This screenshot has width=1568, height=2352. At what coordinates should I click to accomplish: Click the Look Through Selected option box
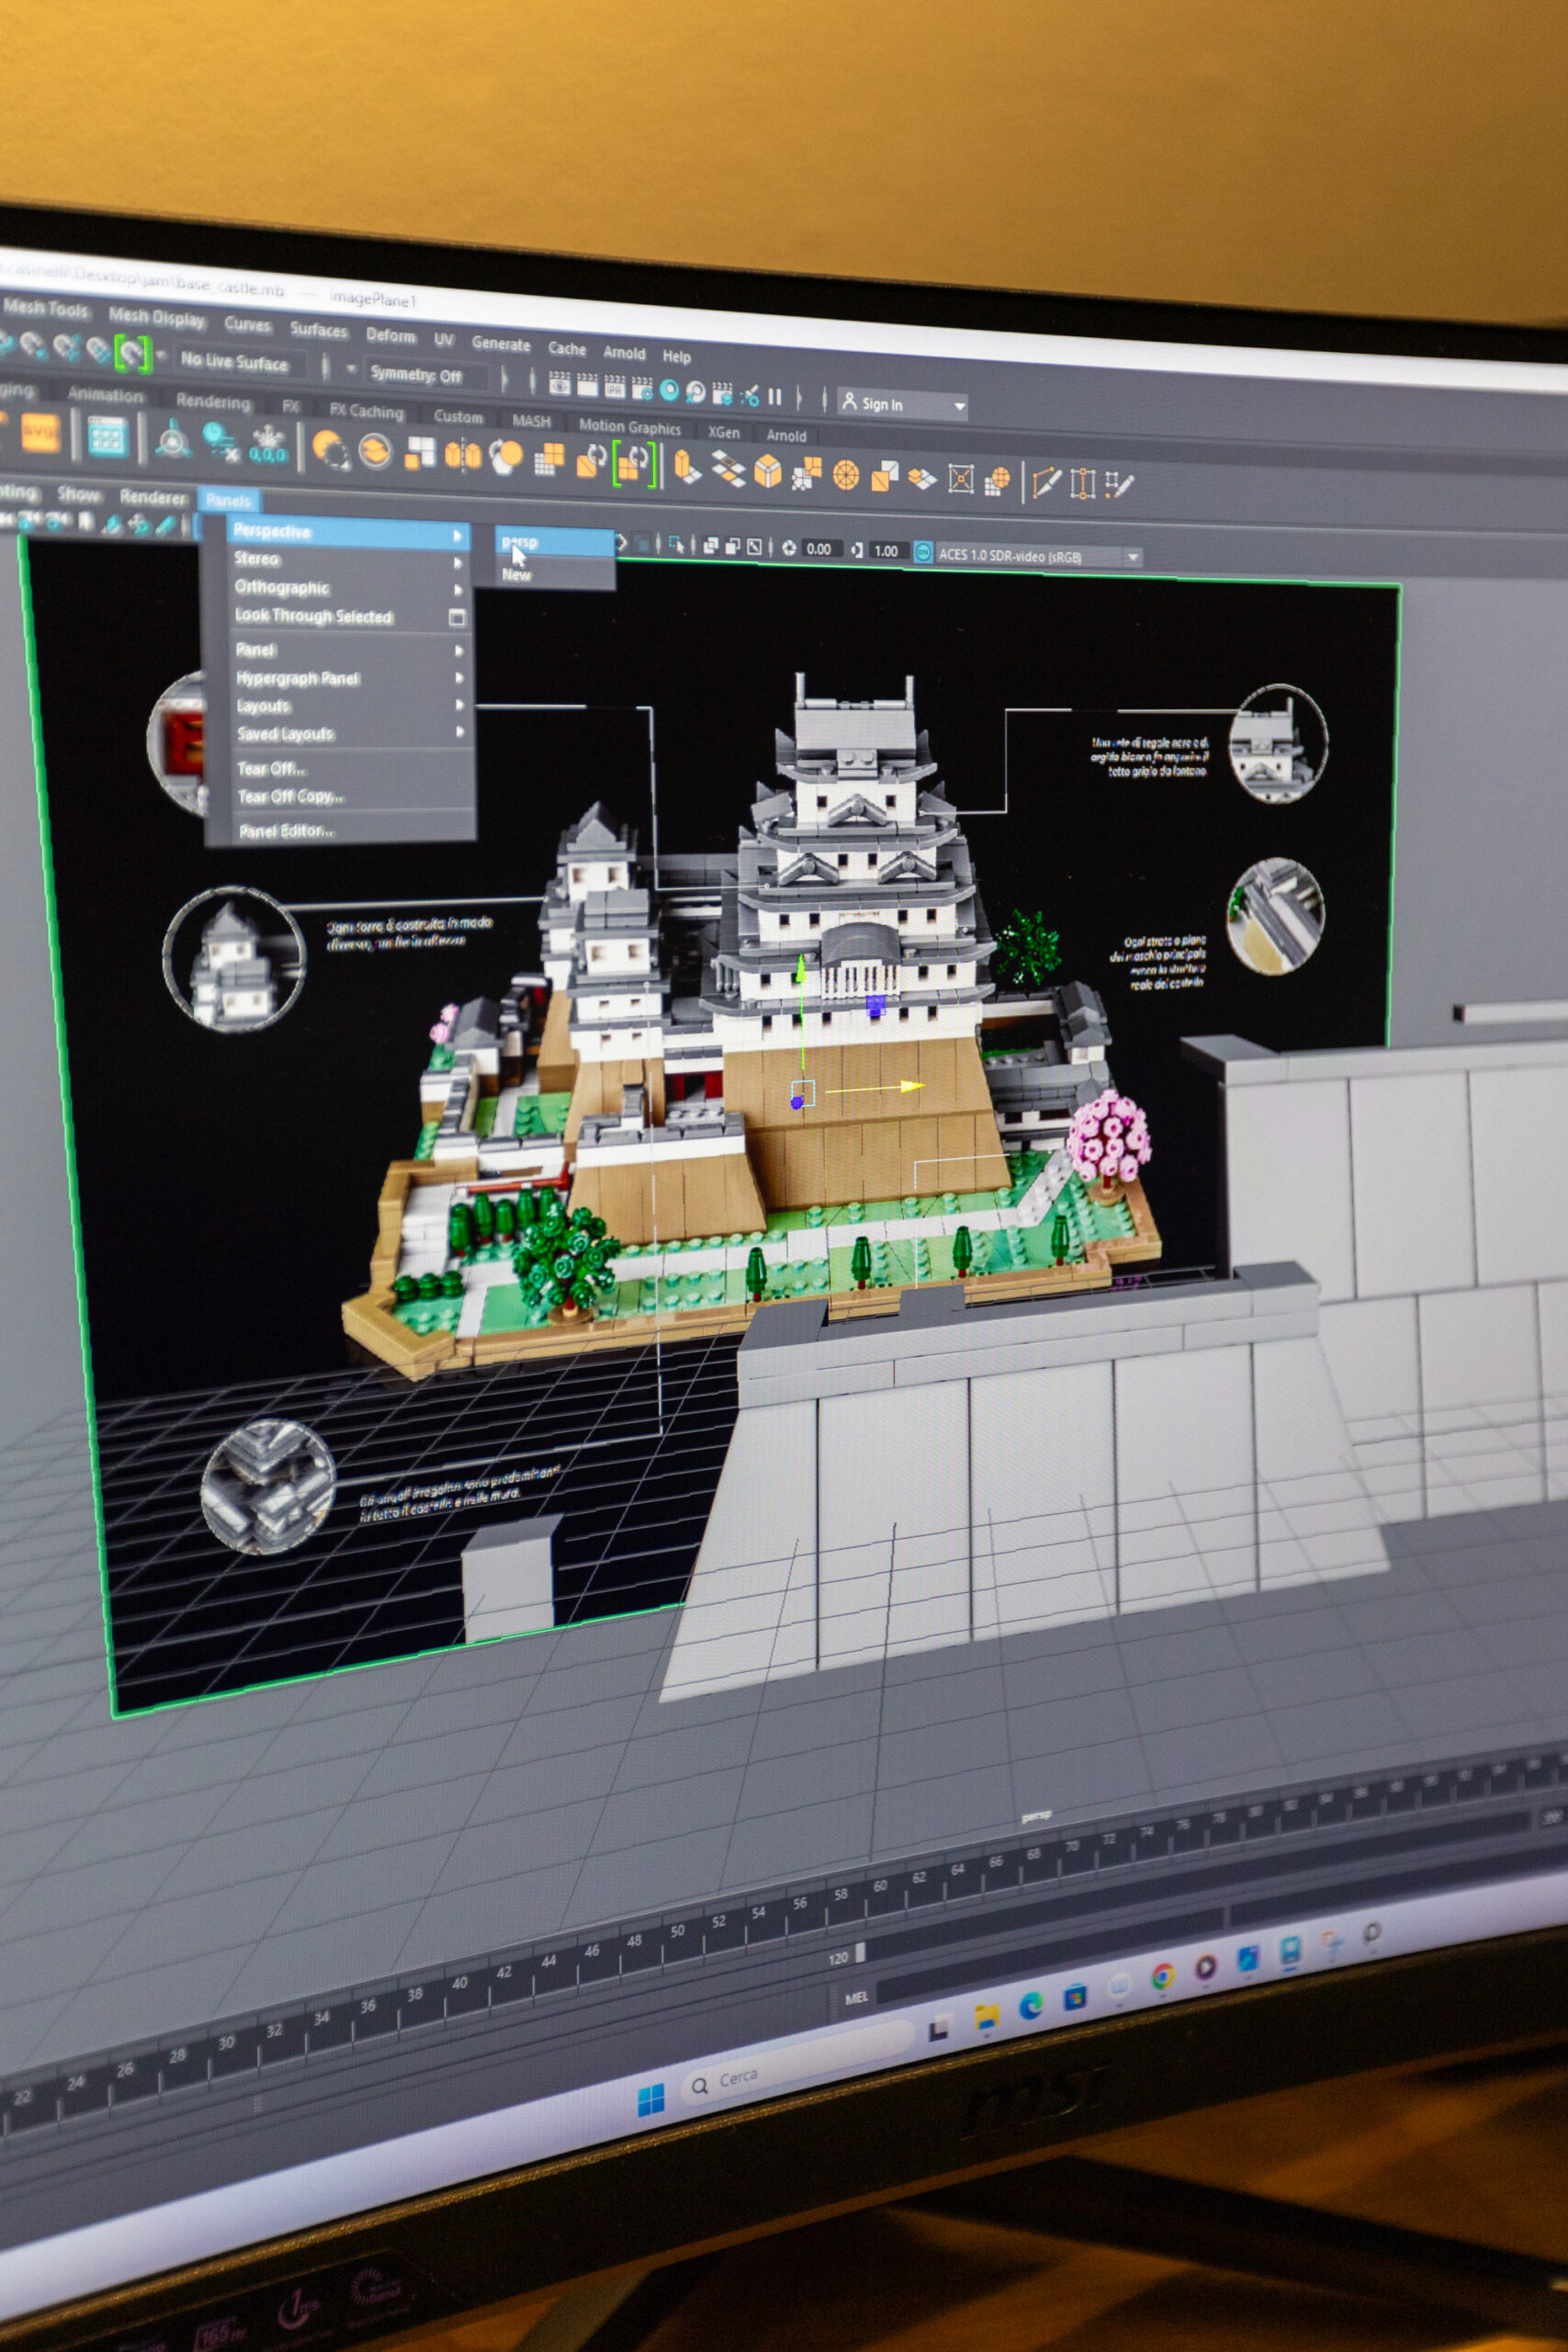[x=457, y=618]
